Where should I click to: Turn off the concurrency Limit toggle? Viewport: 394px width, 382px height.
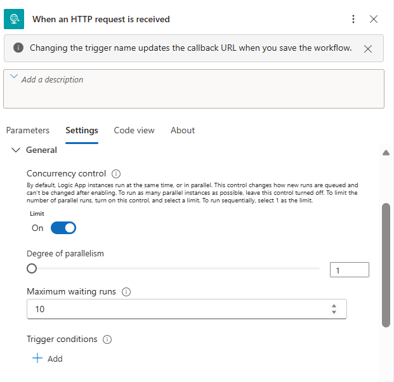click(x=63, y=228)
